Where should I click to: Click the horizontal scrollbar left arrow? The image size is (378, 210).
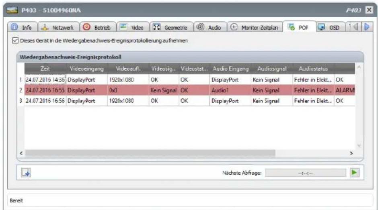pyautogui.click(x=21, y=153)
